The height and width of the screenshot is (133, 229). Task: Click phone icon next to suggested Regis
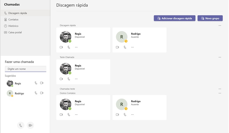(x=36, y=83)
